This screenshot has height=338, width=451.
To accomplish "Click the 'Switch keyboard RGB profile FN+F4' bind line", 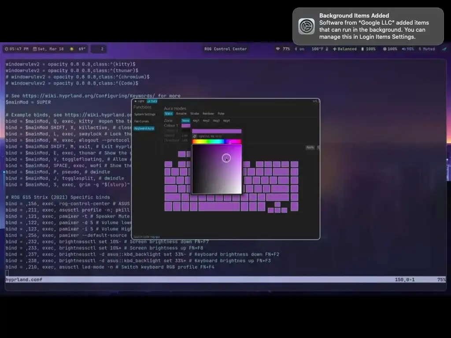I will click(110, 267).
